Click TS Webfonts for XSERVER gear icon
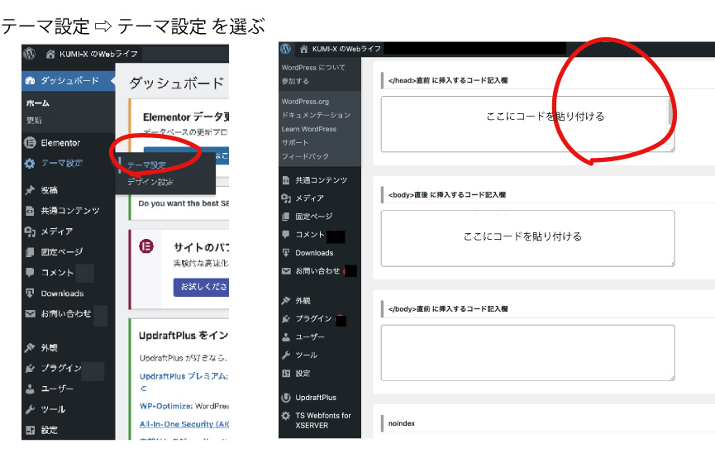Viewport: 715px width, 458px height. pyautogui.click(x=286, y=416)
